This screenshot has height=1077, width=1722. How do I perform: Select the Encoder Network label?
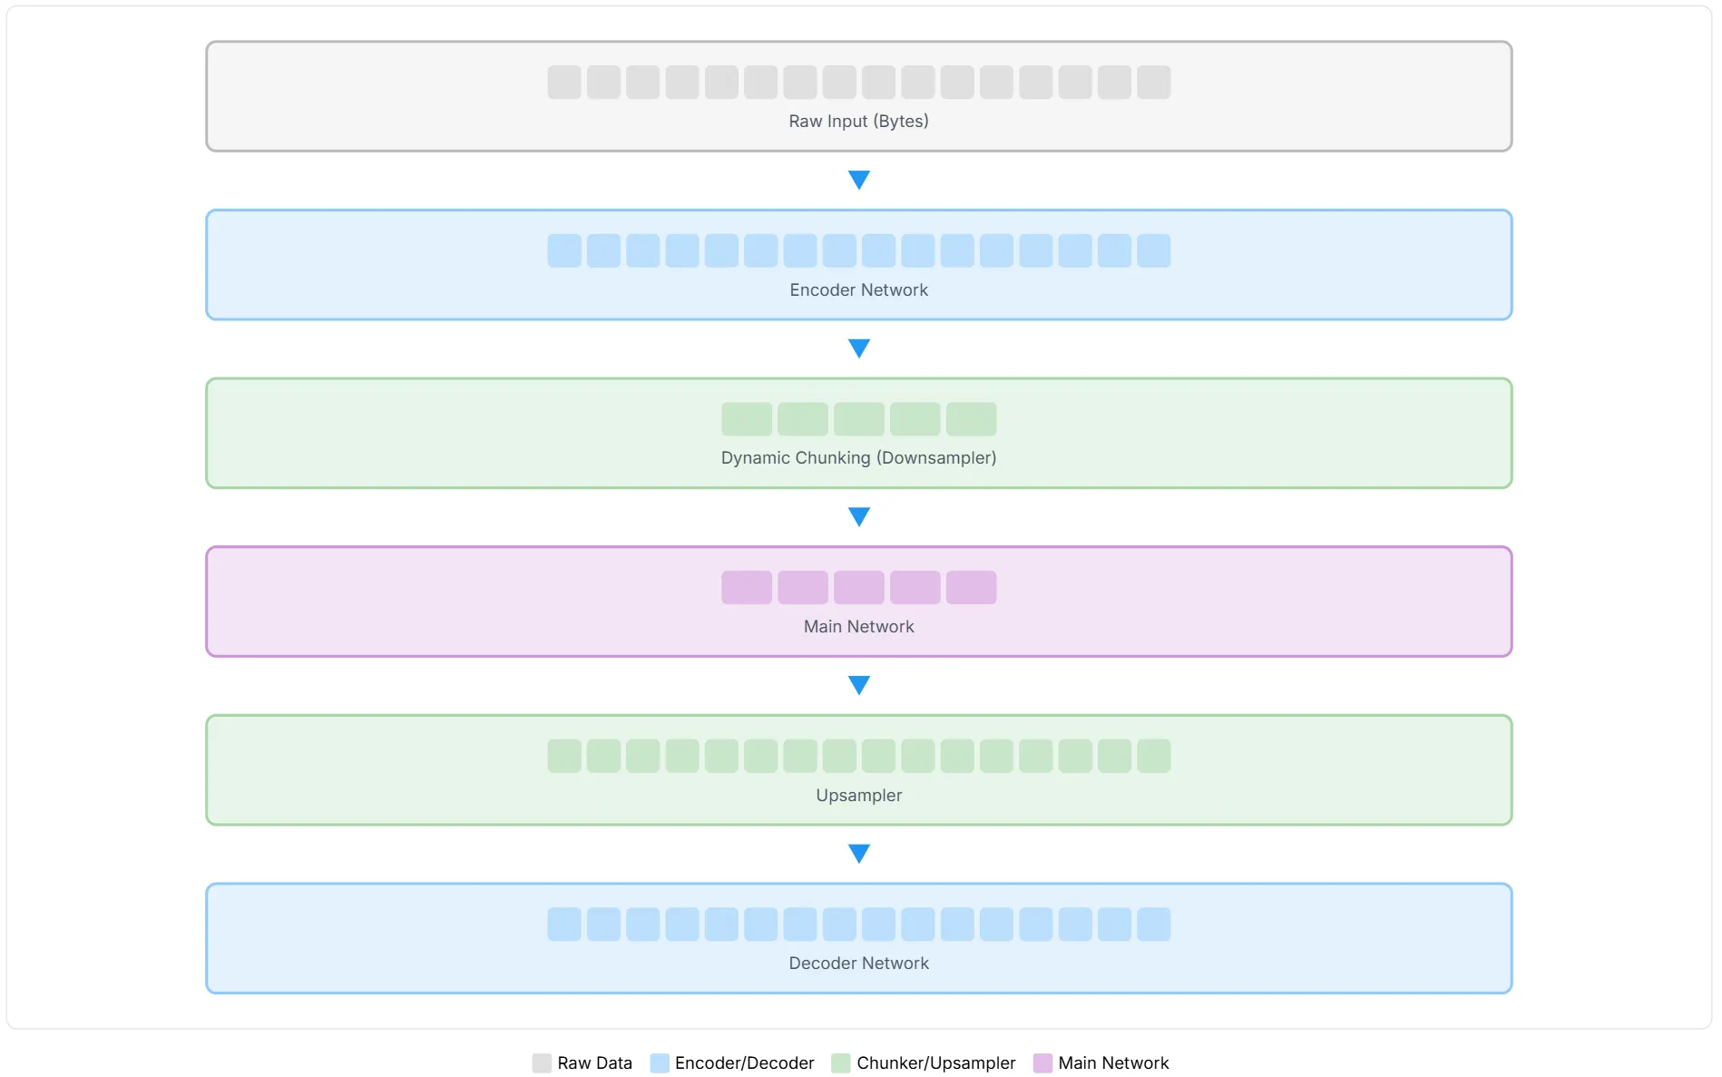point(858,290)
